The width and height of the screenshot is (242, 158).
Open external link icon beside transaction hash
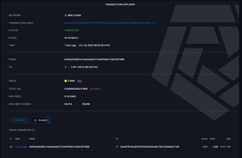pyautogui.click(x=154, y=23)
